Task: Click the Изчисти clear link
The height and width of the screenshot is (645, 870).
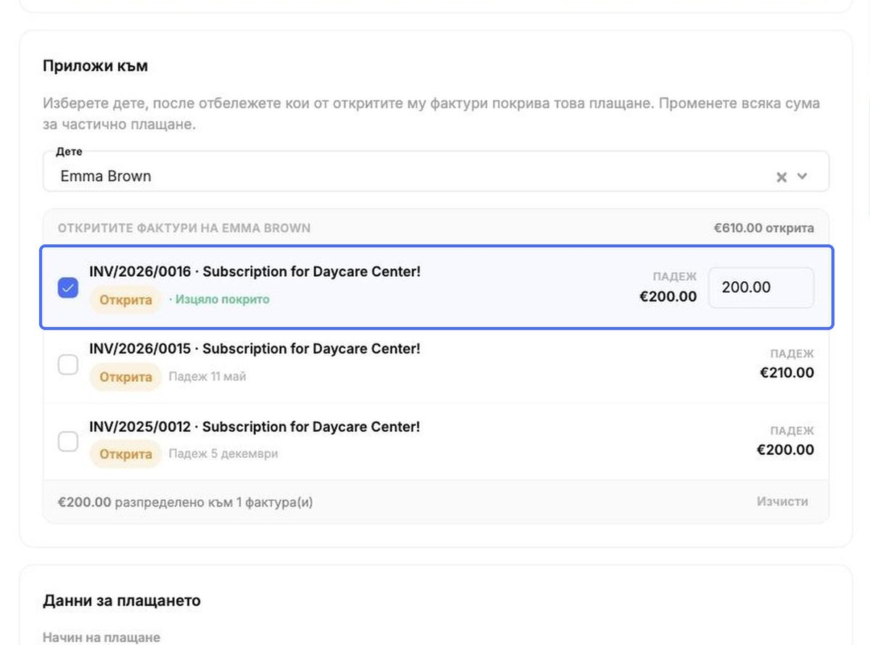Action: click(x=782, y=502)
